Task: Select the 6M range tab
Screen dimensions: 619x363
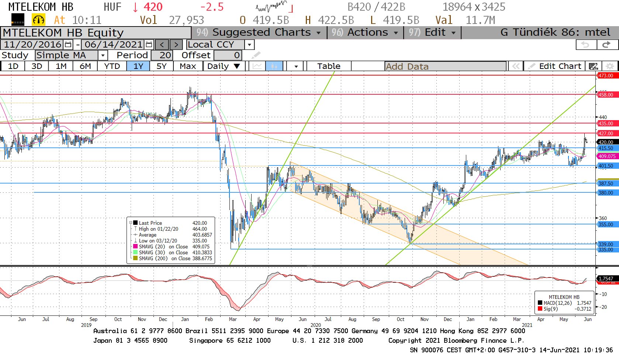Action: (x=85, y=66)
